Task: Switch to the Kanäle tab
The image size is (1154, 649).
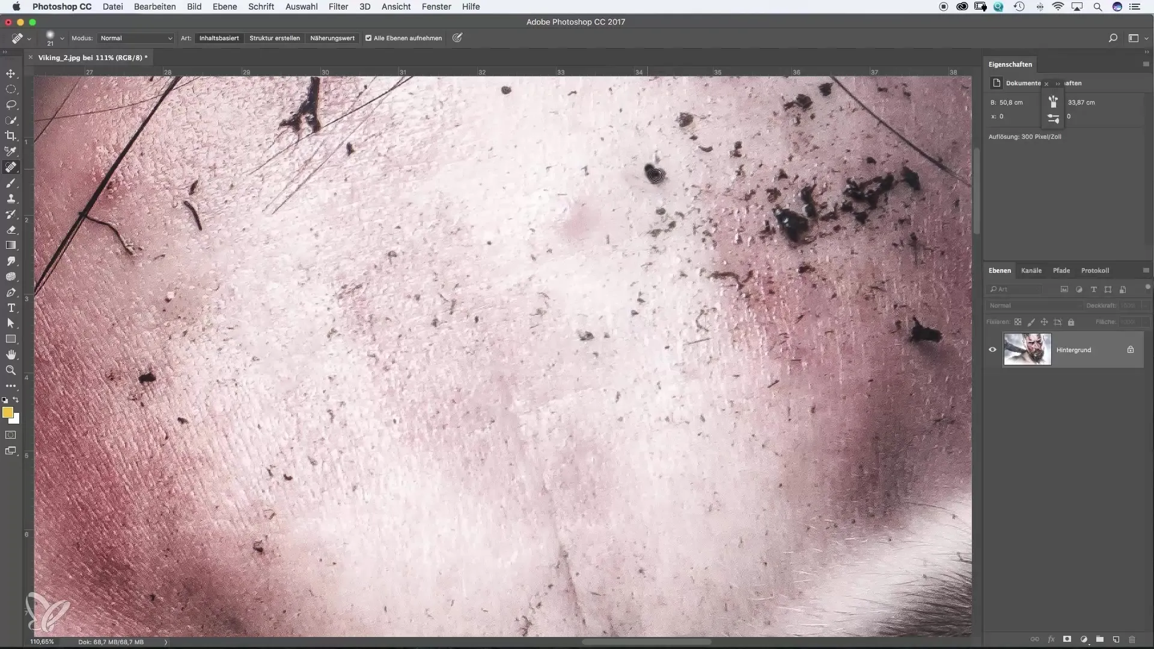Action: [1031, 270]
